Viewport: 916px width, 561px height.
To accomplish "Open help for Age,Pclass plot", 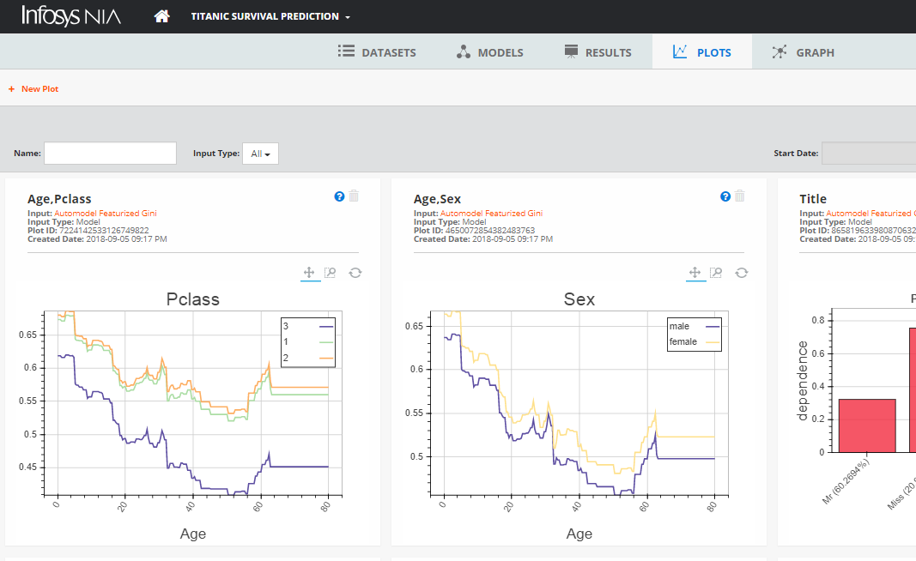I will coord(339,196).
